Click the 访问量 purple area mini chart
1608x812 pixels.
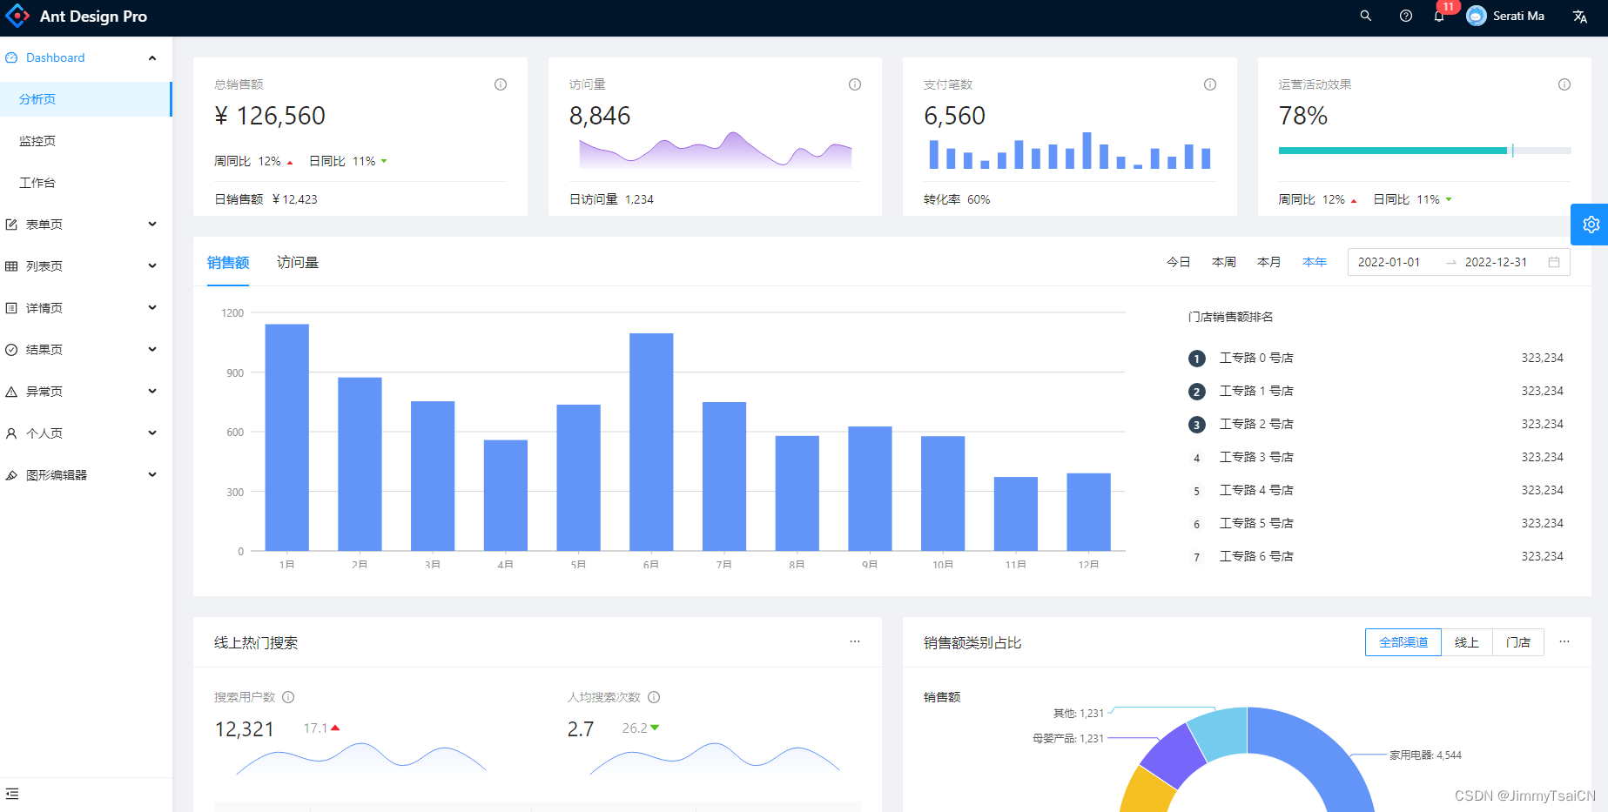(716, 150)
